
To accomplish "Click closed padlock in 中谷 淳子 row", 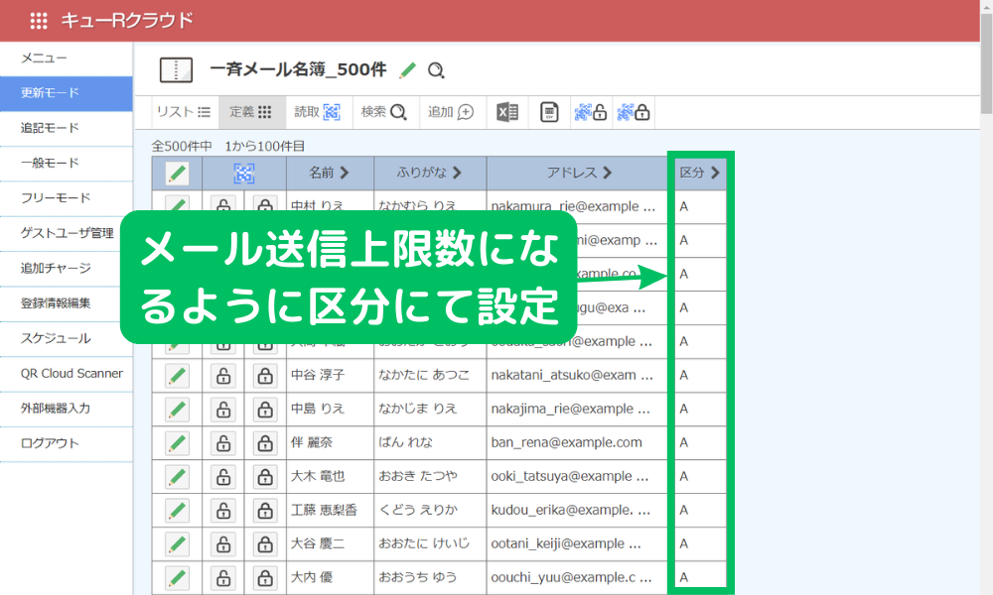I will click(265, 376).
